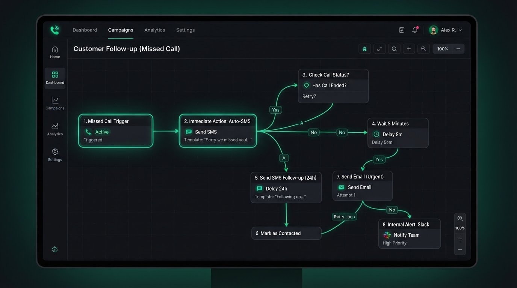Screen dimensions: 517x288
Task: Click the "Customer Follow-up (Missed Call)" title
Action: coord(127,49)
